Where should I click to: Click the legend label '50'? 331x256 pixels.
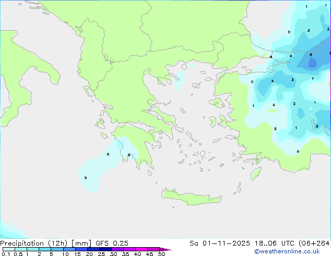[161, 254]
